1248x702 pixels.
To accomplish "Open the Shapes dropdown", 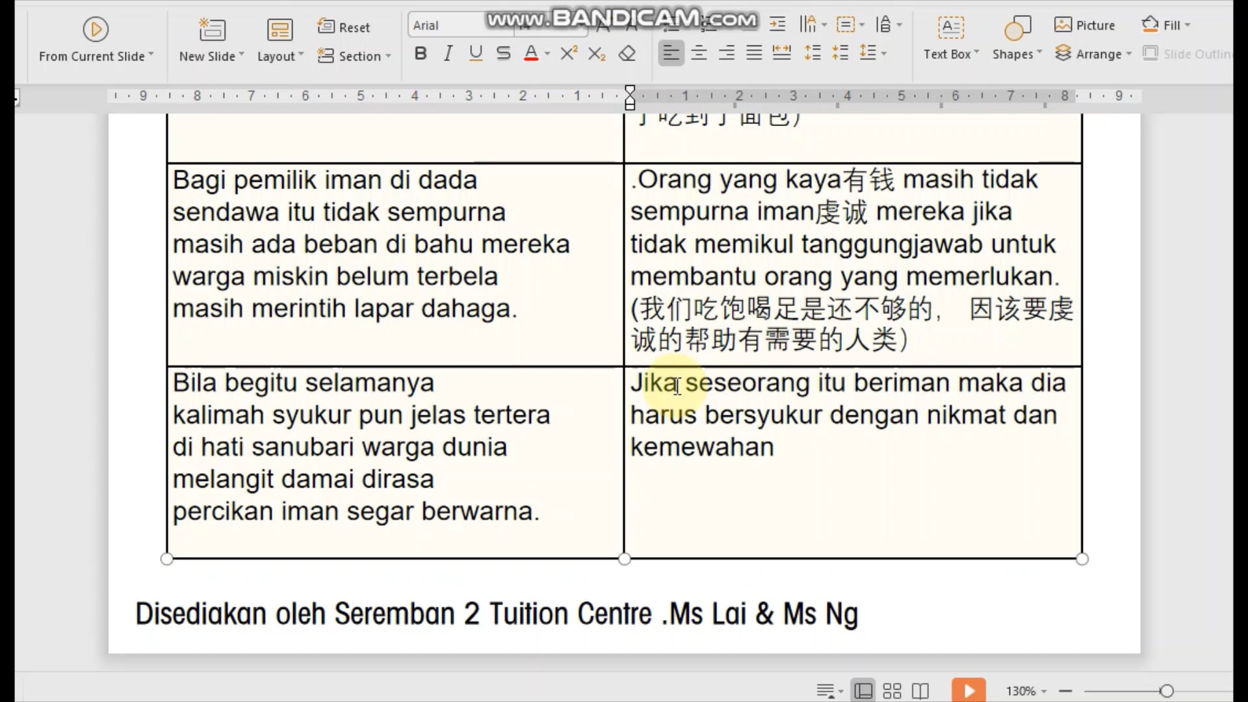I will (1015, 38).
